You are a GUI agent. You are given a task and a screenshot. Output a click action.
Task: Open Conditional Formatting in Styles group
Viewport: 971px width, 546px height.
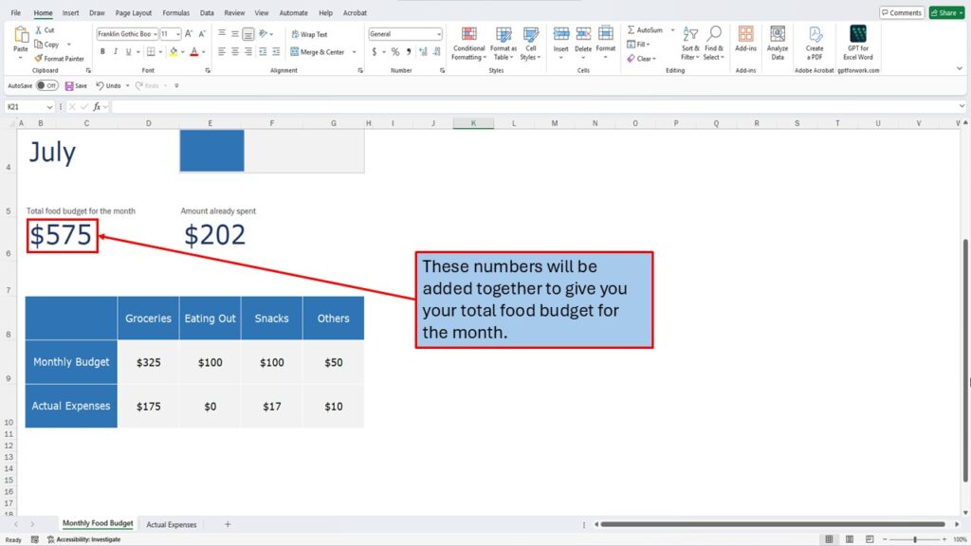coord(468,44)
